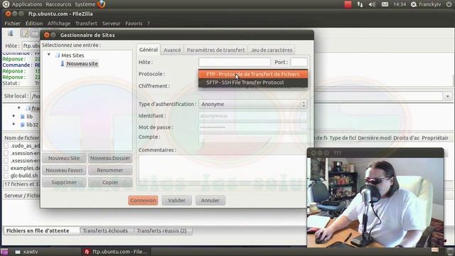Click the Supprimer button
Viewport: 455px width, 256px height.
[64, 182]
